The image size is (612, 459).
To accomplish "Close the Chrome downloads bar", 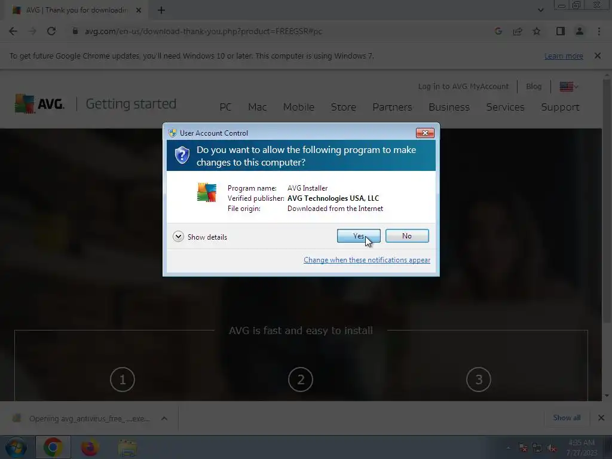I will (601, 418).
